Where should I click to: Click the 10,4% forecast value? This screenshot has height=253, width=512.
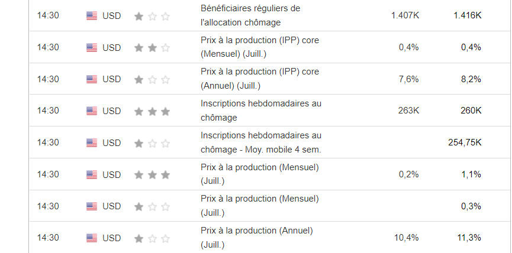[406, 238]
